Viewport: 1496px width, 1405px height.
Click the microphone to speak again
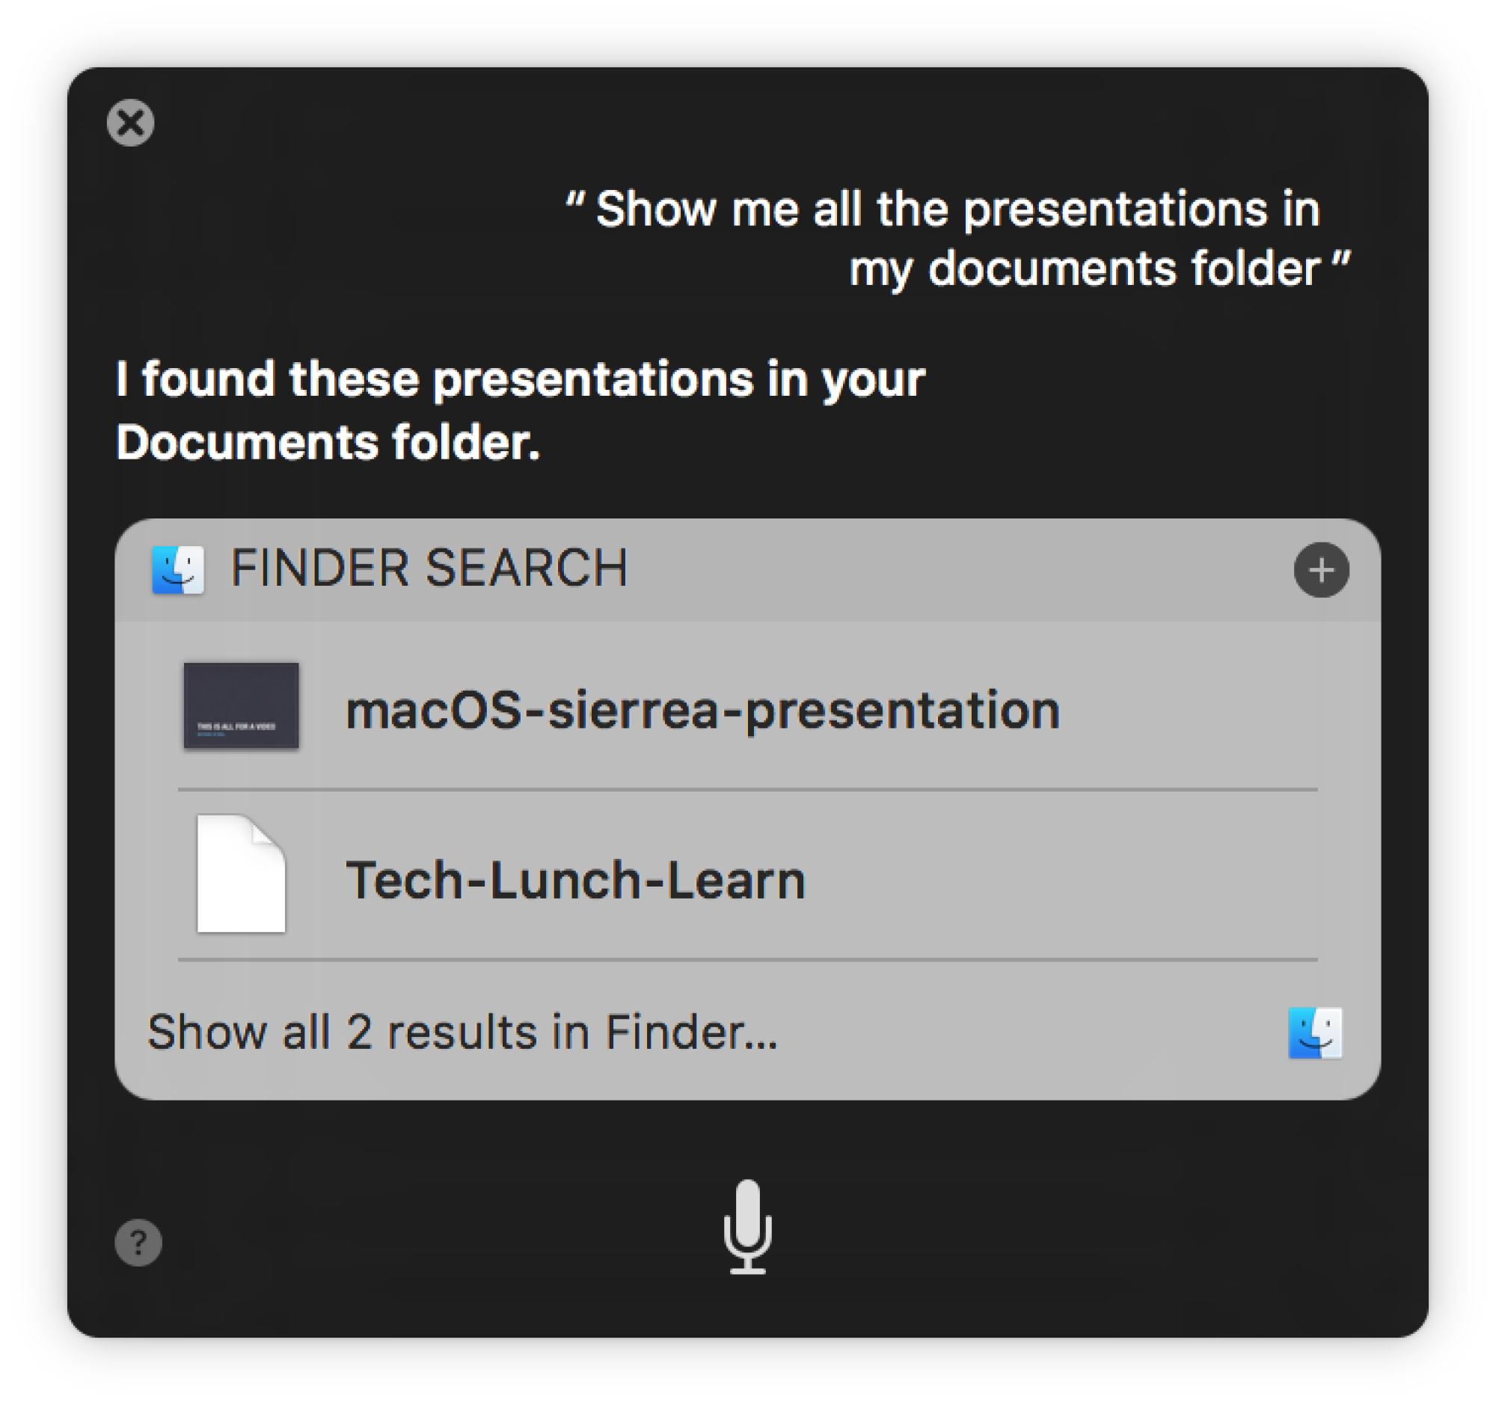point(747,1226)
